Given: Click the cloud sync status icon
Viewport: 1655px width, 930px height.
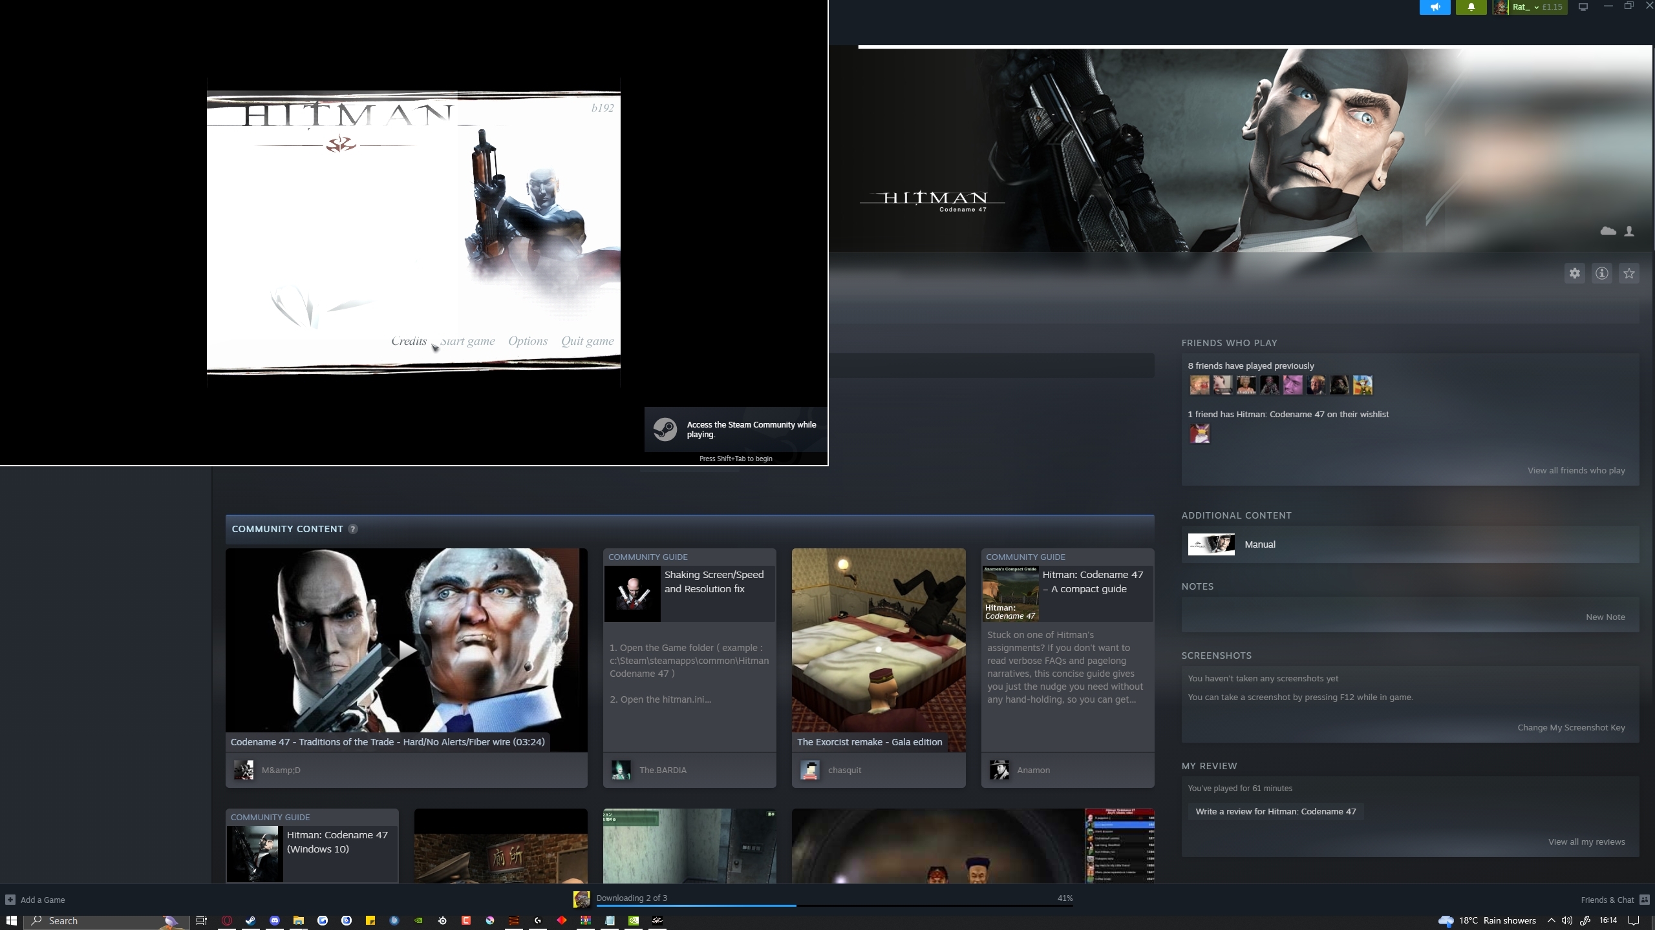Looking at the screenshot, I should (1608, 231).
